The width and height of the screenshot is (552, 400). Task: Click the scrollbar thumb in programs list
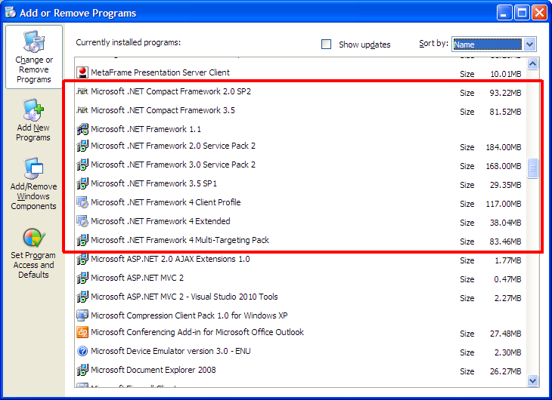(x=532, y=168)
